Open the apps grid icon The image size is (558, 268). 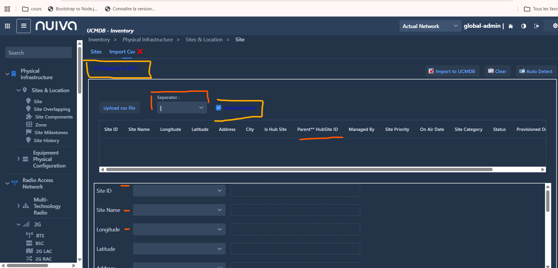[7, 26]
